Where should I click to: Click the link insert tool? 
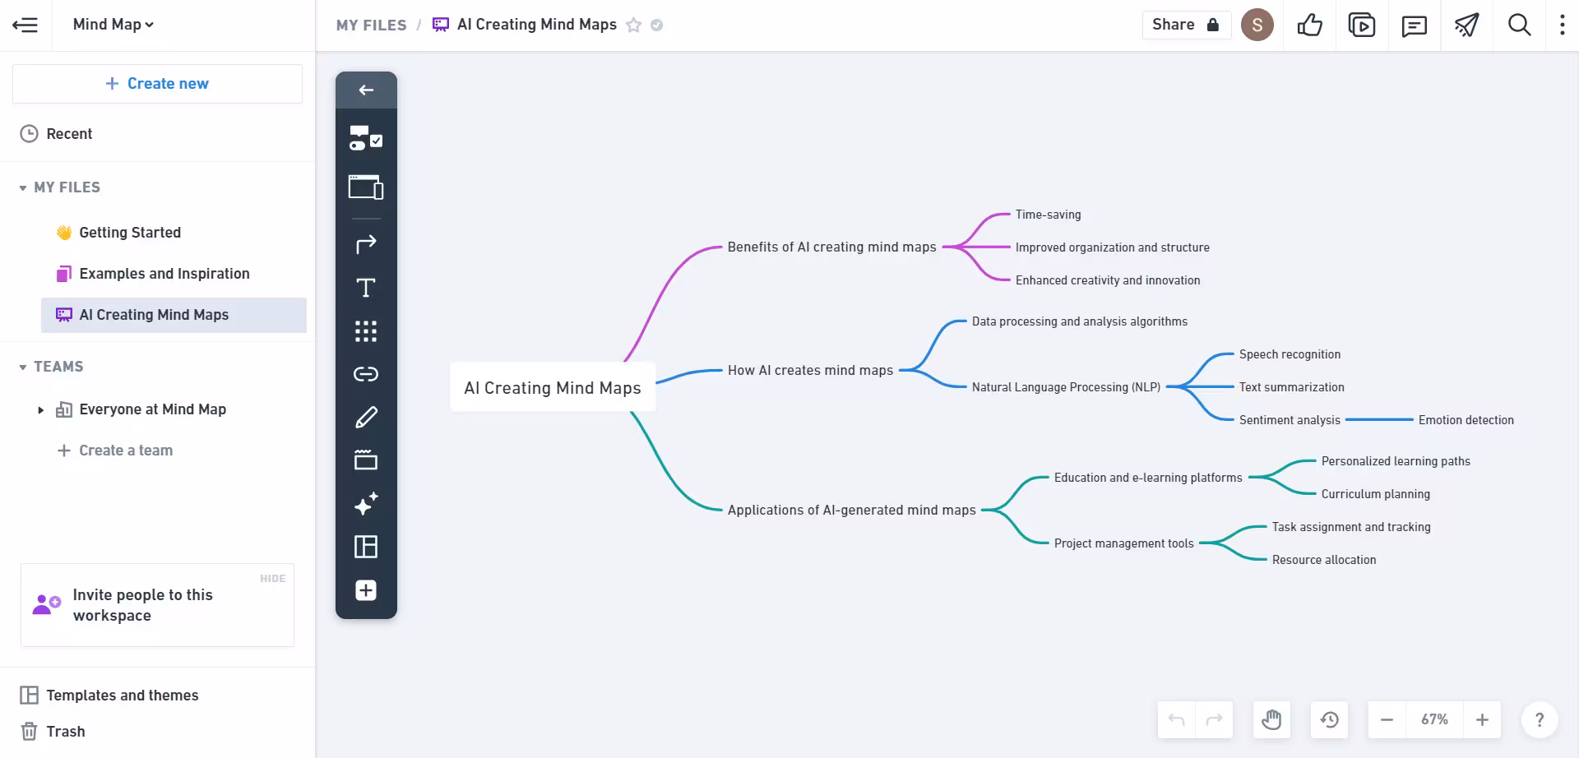click(x=366, y=374)
